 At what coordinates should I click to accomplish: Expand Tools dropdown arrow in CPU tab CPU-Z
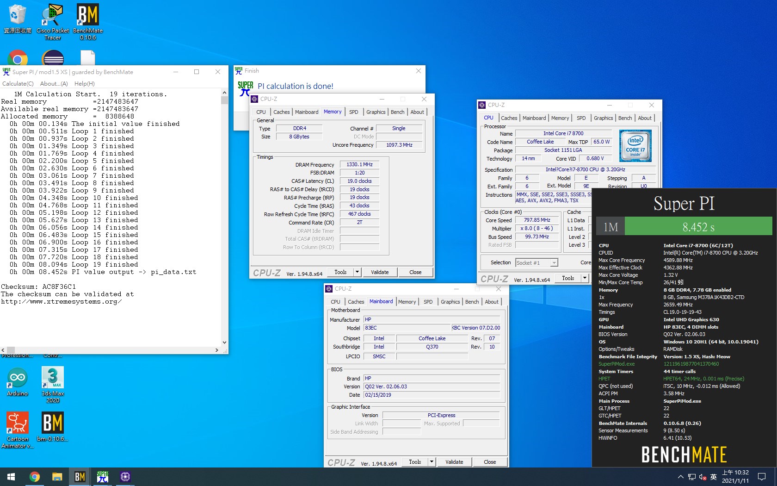pos(585,278)
